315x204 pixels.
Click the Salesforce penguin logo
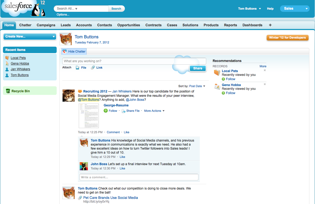coord(24,8)
